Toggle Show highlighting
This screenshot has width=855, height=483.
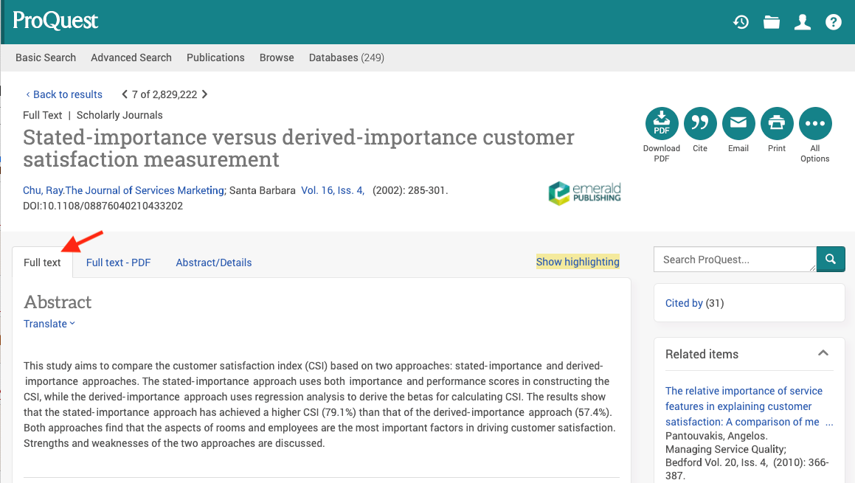click(x=578, y=262)
